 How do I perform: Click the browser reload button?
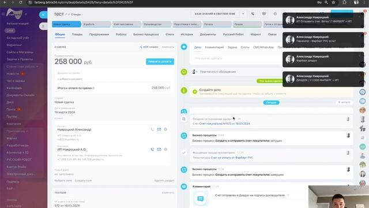(x=21, y=2)
